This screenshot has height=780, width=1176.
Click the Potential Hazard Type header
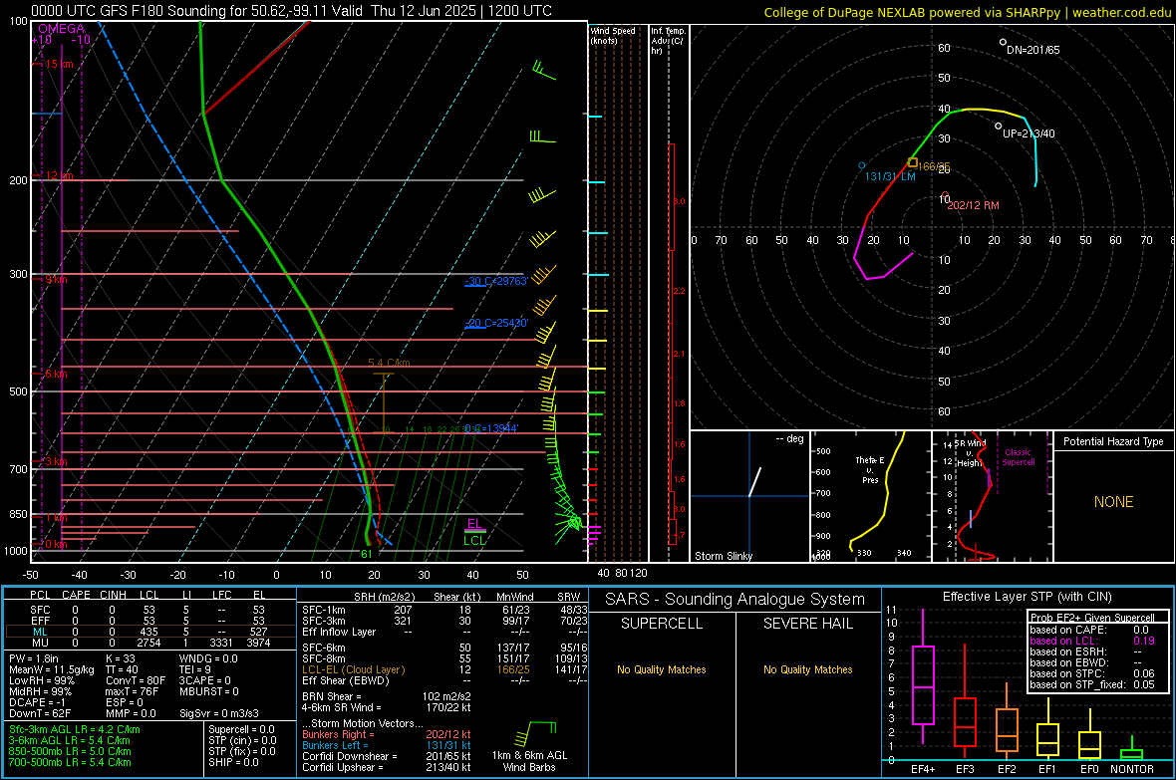(1113, 441)
